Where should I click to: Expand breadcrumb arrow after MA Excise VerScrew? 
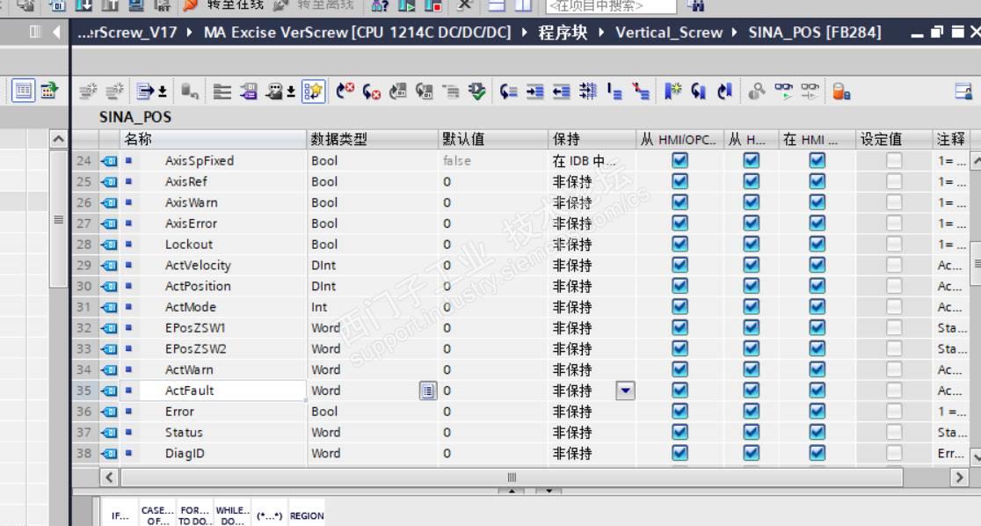524,33
